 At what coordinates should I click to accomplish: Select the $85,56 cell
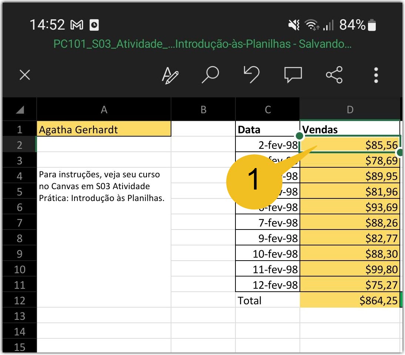pos(350,145)
